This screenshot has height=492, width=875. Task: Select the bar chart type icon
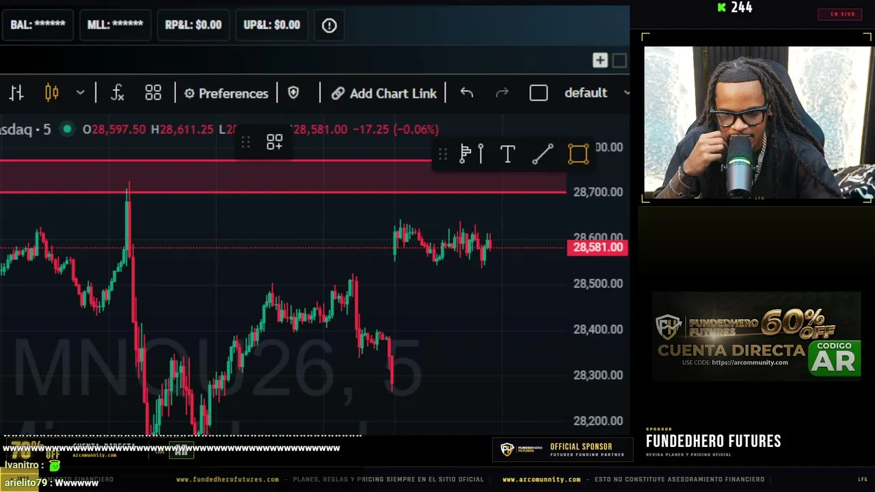pos(16,93)
